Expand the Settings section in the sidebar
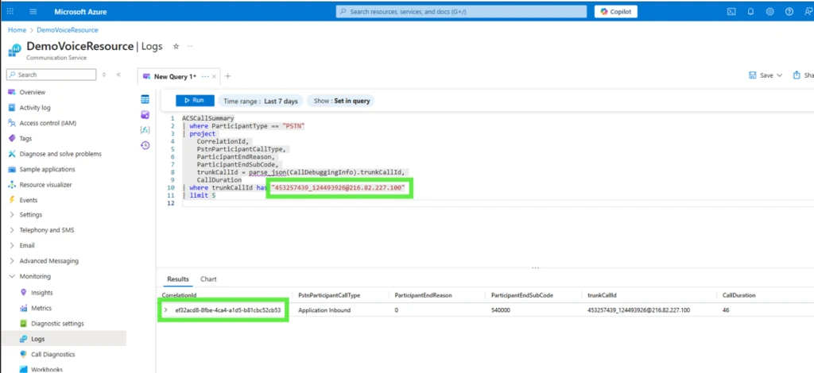This screenshot has width=814, height=373. 12,214
